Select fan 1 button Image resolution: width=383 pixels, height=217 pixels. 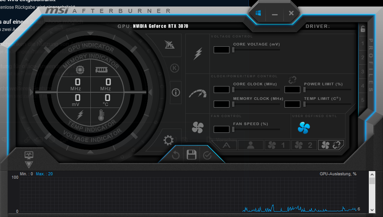(x=277, y=145)
